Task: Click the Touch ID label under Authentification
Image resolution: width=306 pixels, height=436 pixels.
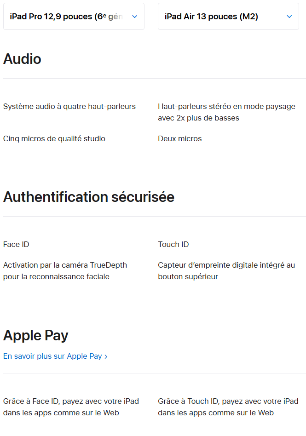Action: tap(173, 244)
